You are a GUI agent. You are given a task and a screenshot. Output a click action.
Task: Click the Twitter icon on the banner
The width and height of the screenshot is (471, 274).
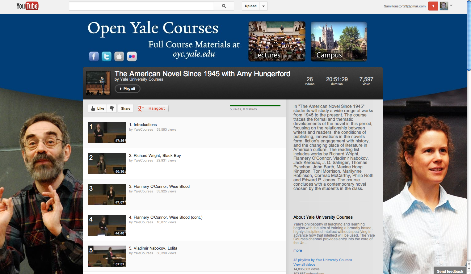pyautogui.click(x=106, y=56)
